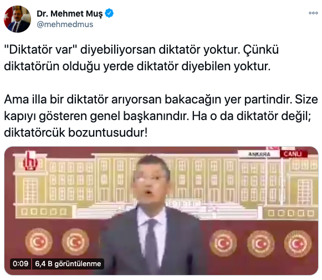Image resolution: width=322 pixels, height=280 pixels.
Task: Open the @mehmedmus handle link
Action: pos(65,24)
